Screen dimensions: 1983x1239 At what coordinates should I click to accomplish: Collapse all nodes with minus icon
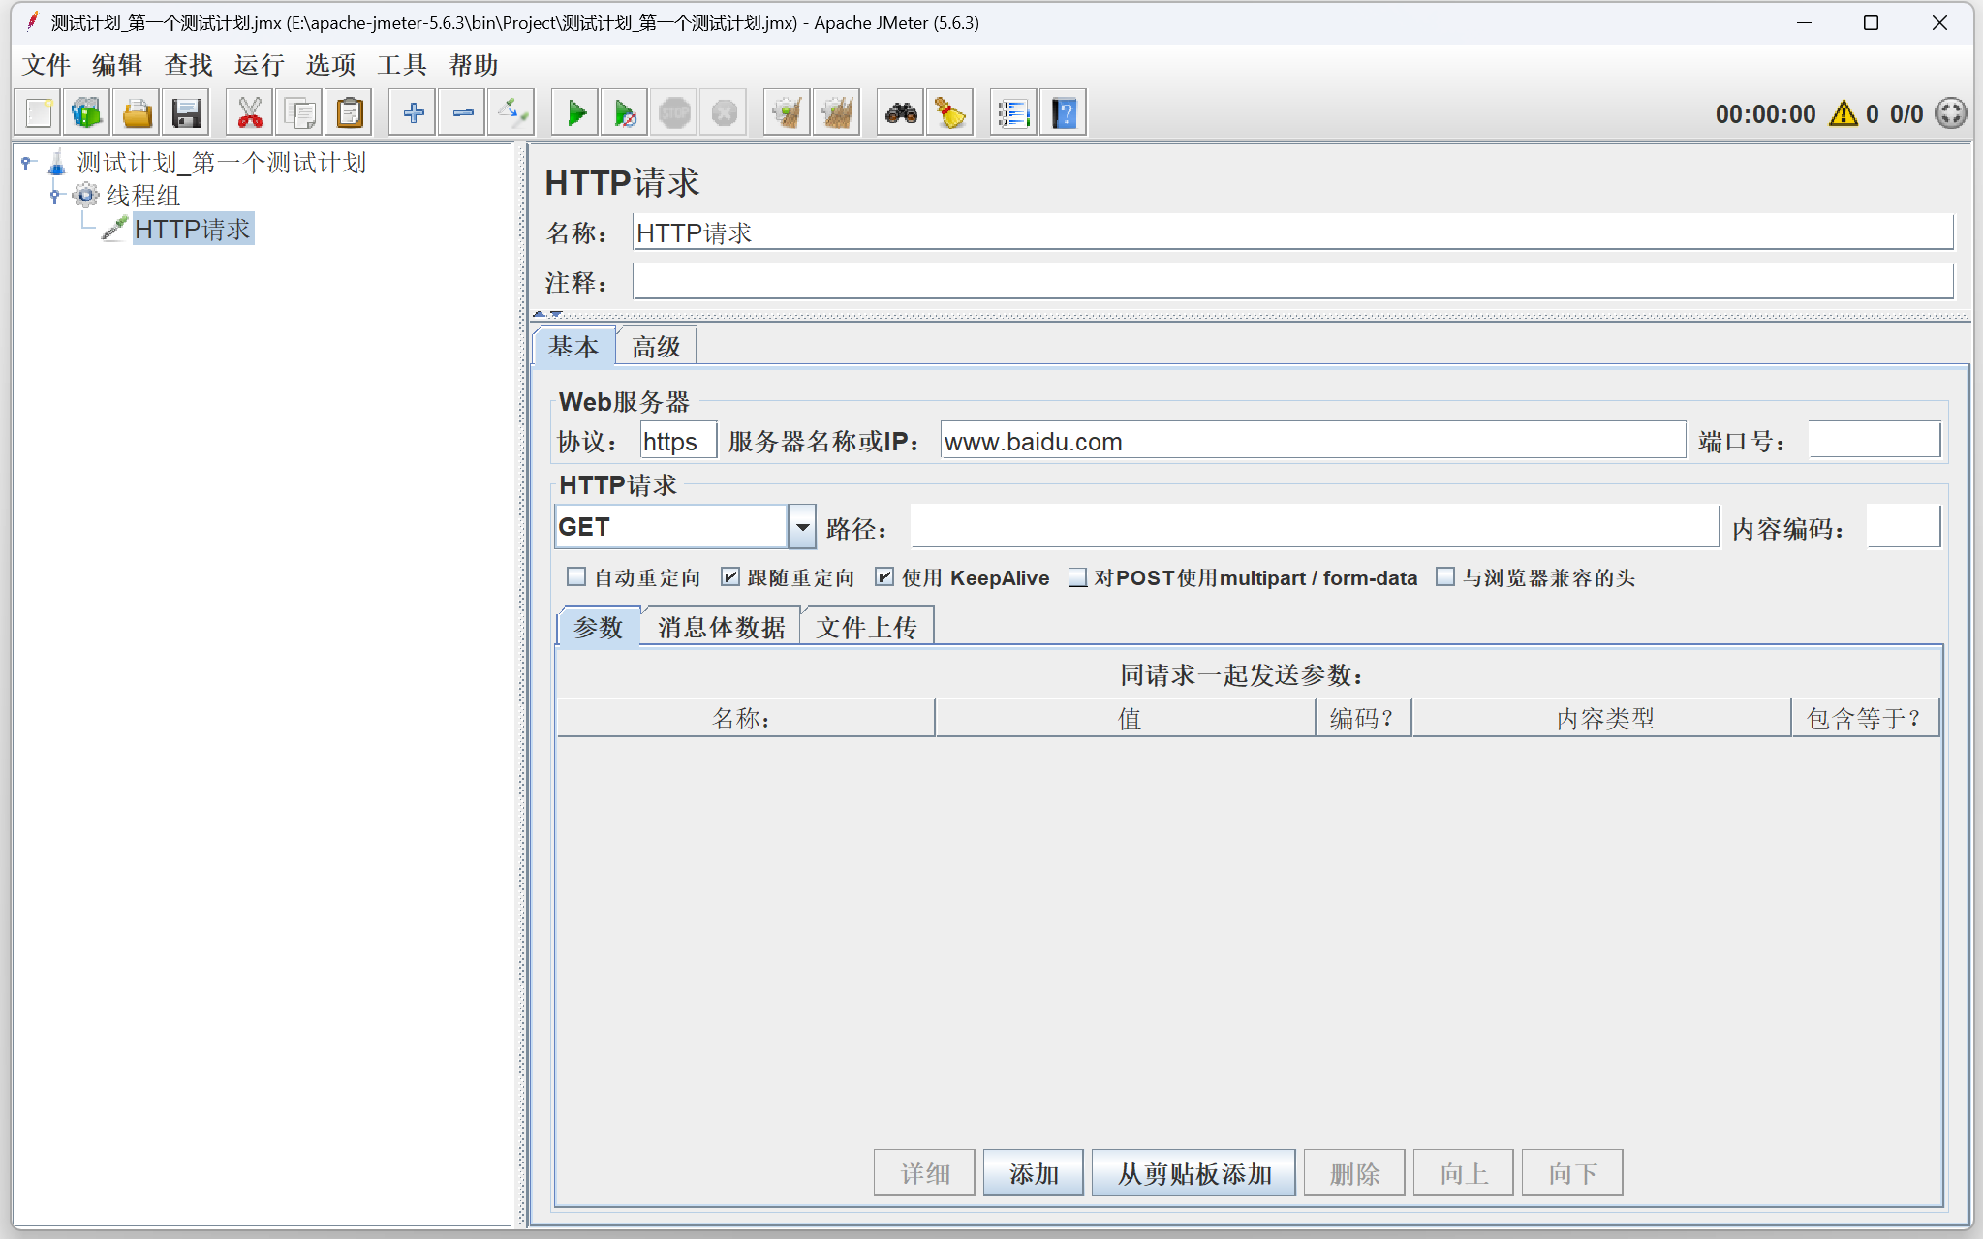pos(462,113)
